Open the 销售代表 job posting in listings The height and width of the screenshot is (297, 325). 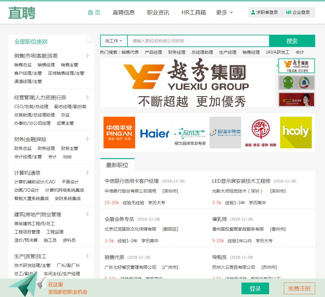[x=114, y=257]
